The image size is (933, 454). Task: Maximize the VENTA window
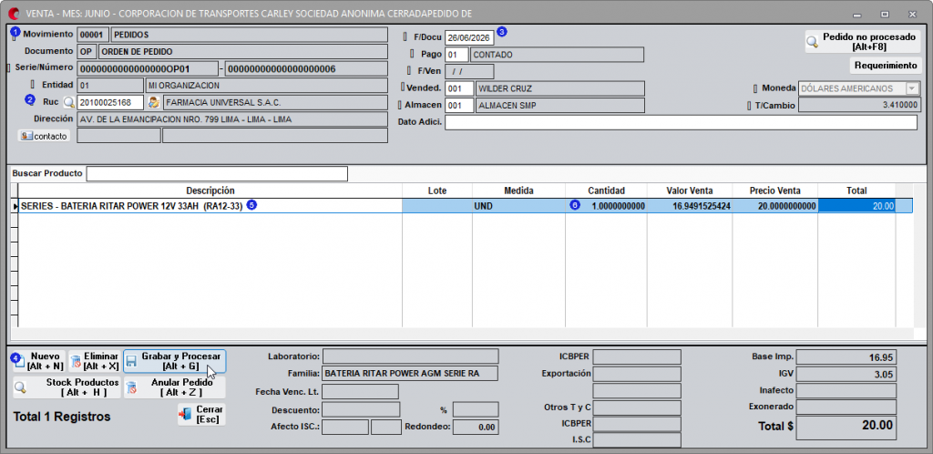885,13
